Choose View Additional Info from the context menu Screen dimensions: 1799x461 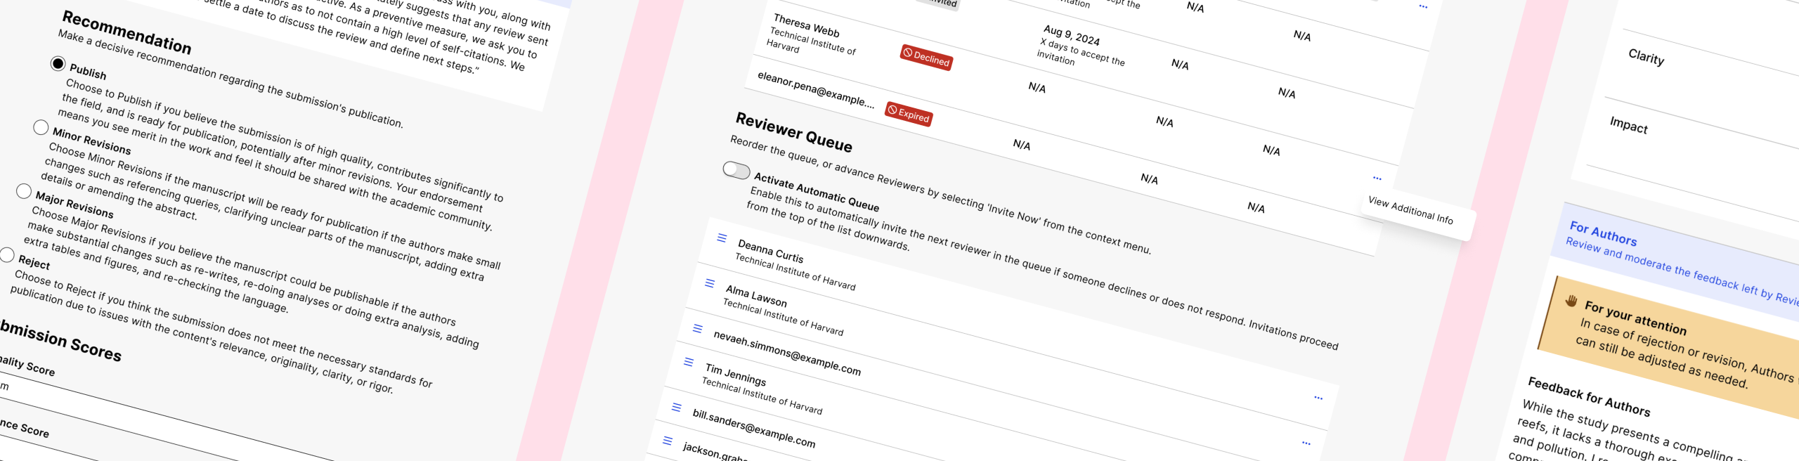click(1410, 210)
